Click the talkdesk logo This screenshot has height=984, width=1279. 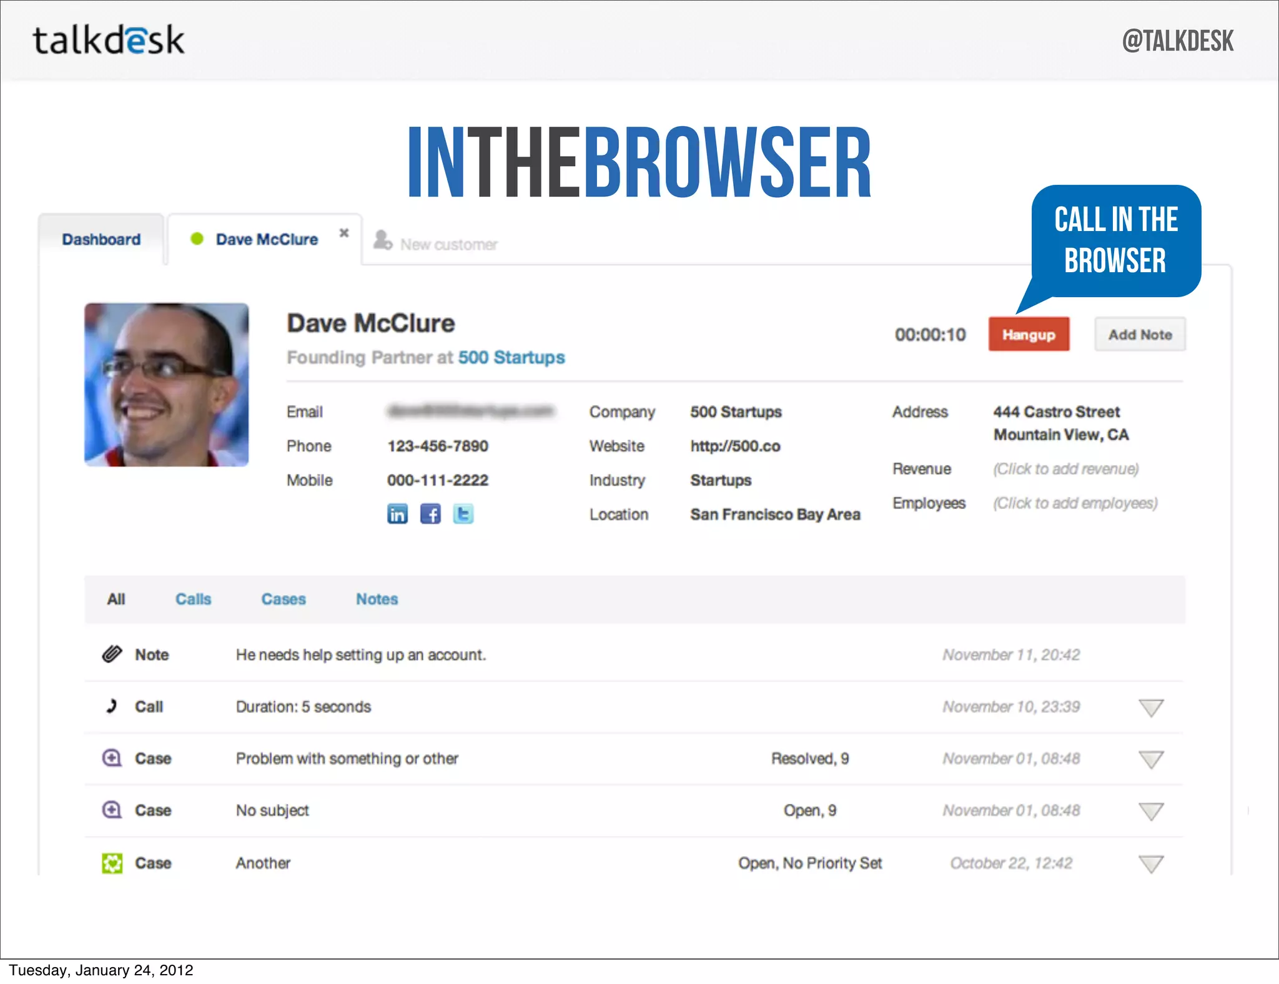click(109, 40)
